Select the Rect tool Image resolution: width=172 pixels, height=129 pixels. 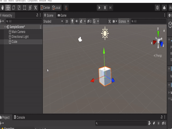pos(24,8)
